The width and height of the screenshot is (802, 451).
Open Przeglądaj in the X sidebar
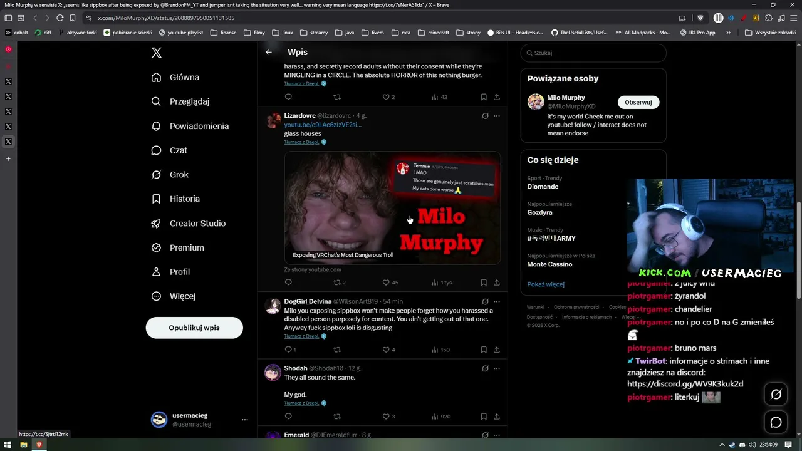pyautogui.click(x=180, y=101)
